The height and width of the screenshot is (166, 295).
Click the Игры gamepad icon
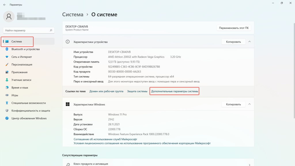pos(7,95)
